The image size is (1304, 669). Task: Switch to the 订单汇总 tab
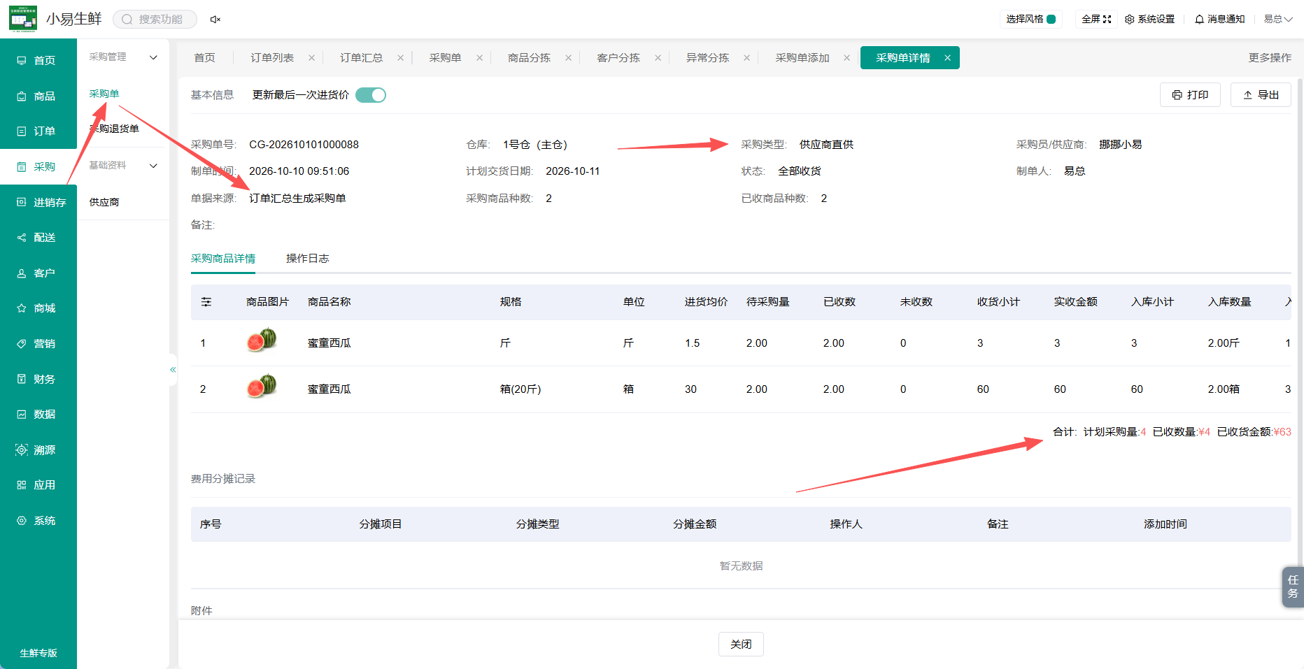coord(361,57)
